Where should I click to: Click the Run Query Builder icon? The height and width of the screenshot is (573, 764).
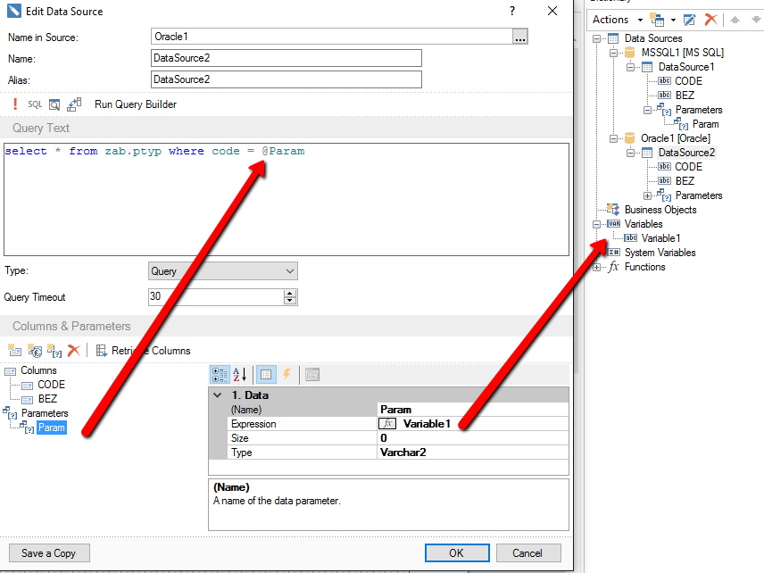click(x=74, y=104)
